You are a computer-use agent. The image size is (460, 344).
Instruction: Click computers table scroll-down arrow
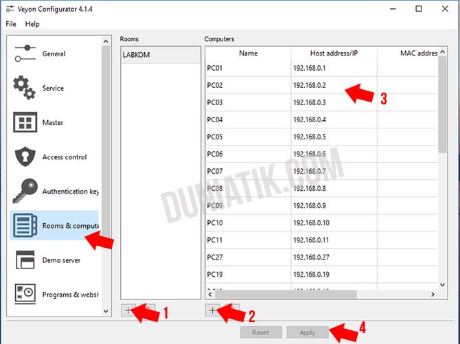pyautogui.click(x=442, y=285)
